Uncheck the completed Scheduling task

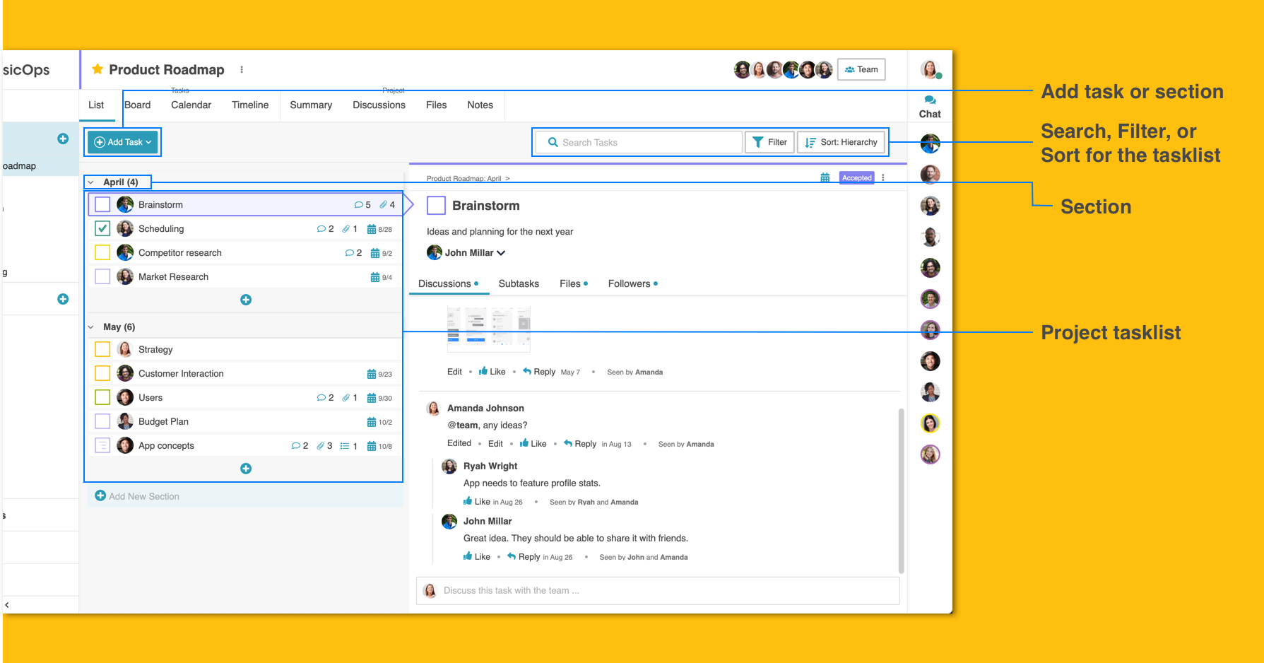click(102, 228)
